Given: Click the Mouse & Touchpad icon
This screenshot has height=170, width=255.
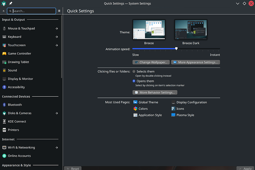Looking at the screenshot, I should pyautogui.click(x=4, y=29).
